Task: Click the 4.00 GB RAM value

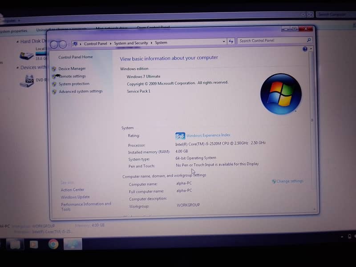Action: point(182,151)
